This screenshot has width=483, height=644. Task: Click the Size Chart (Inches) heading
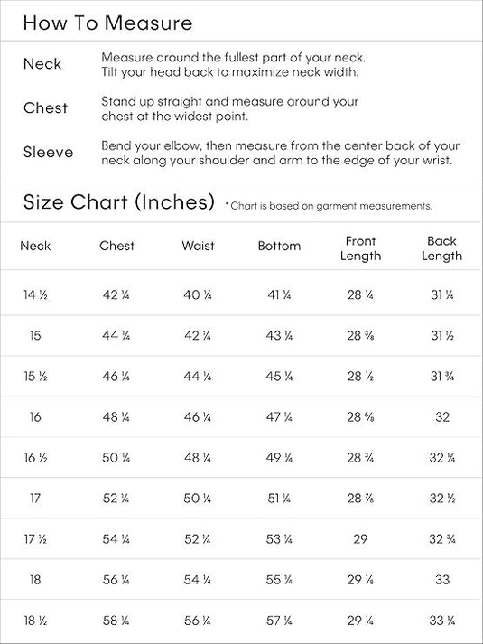coord(119,202)
